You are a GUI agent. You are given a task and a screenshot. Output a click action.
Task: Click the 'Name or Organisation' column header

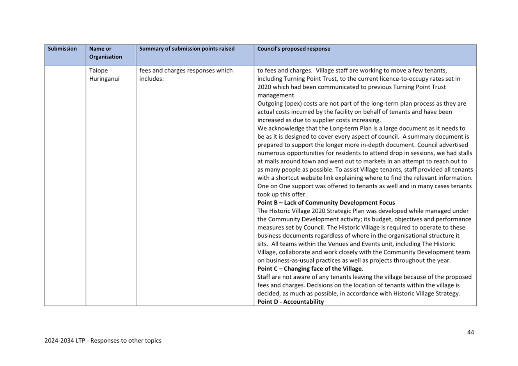111,55
